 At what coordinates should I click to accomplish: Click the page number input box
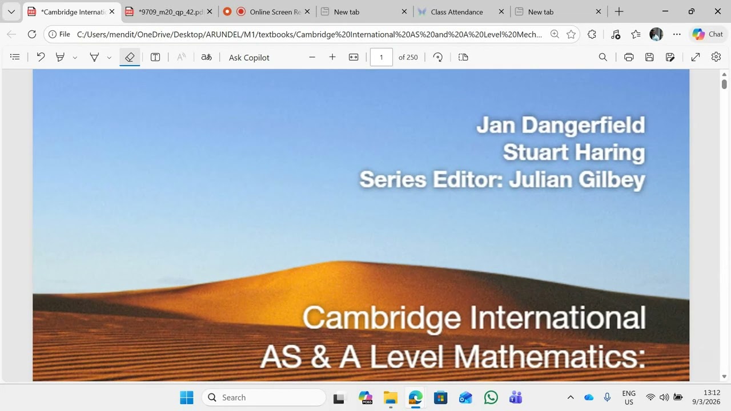tap(381, 57)
